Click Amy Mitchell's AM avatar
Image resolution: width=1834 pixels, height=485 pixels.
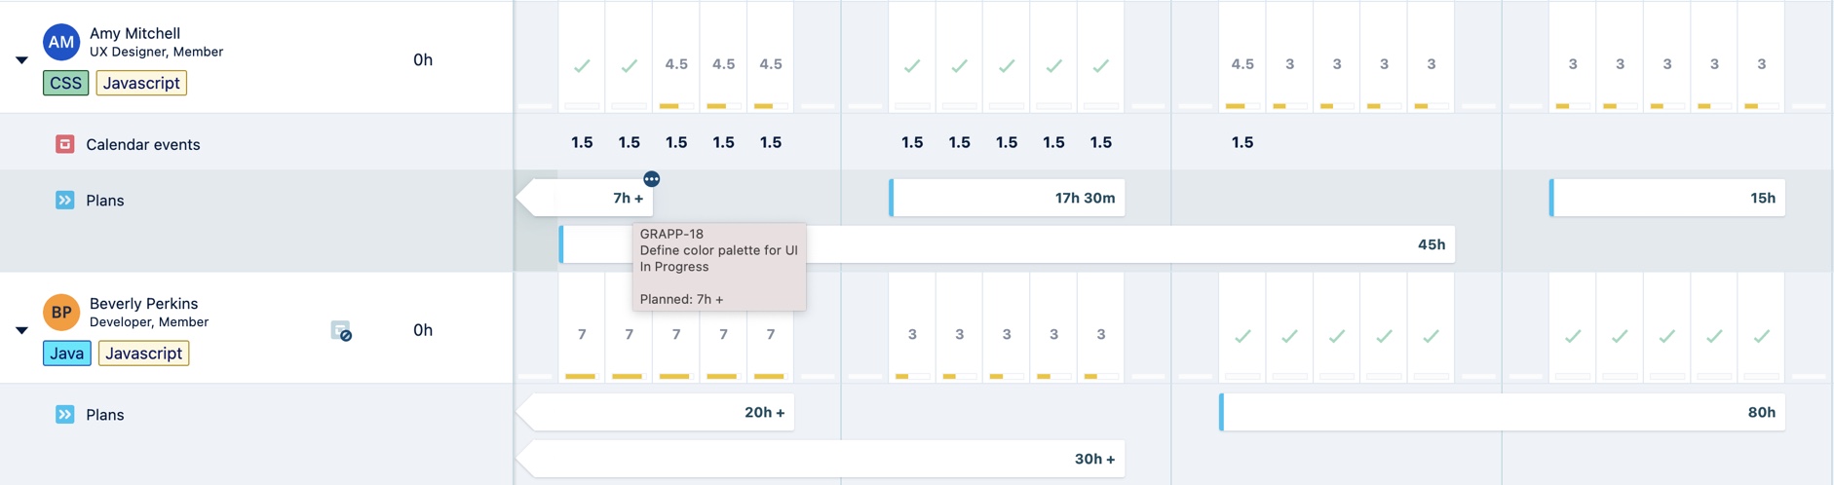pyautogui.click(x=61, y=42)
